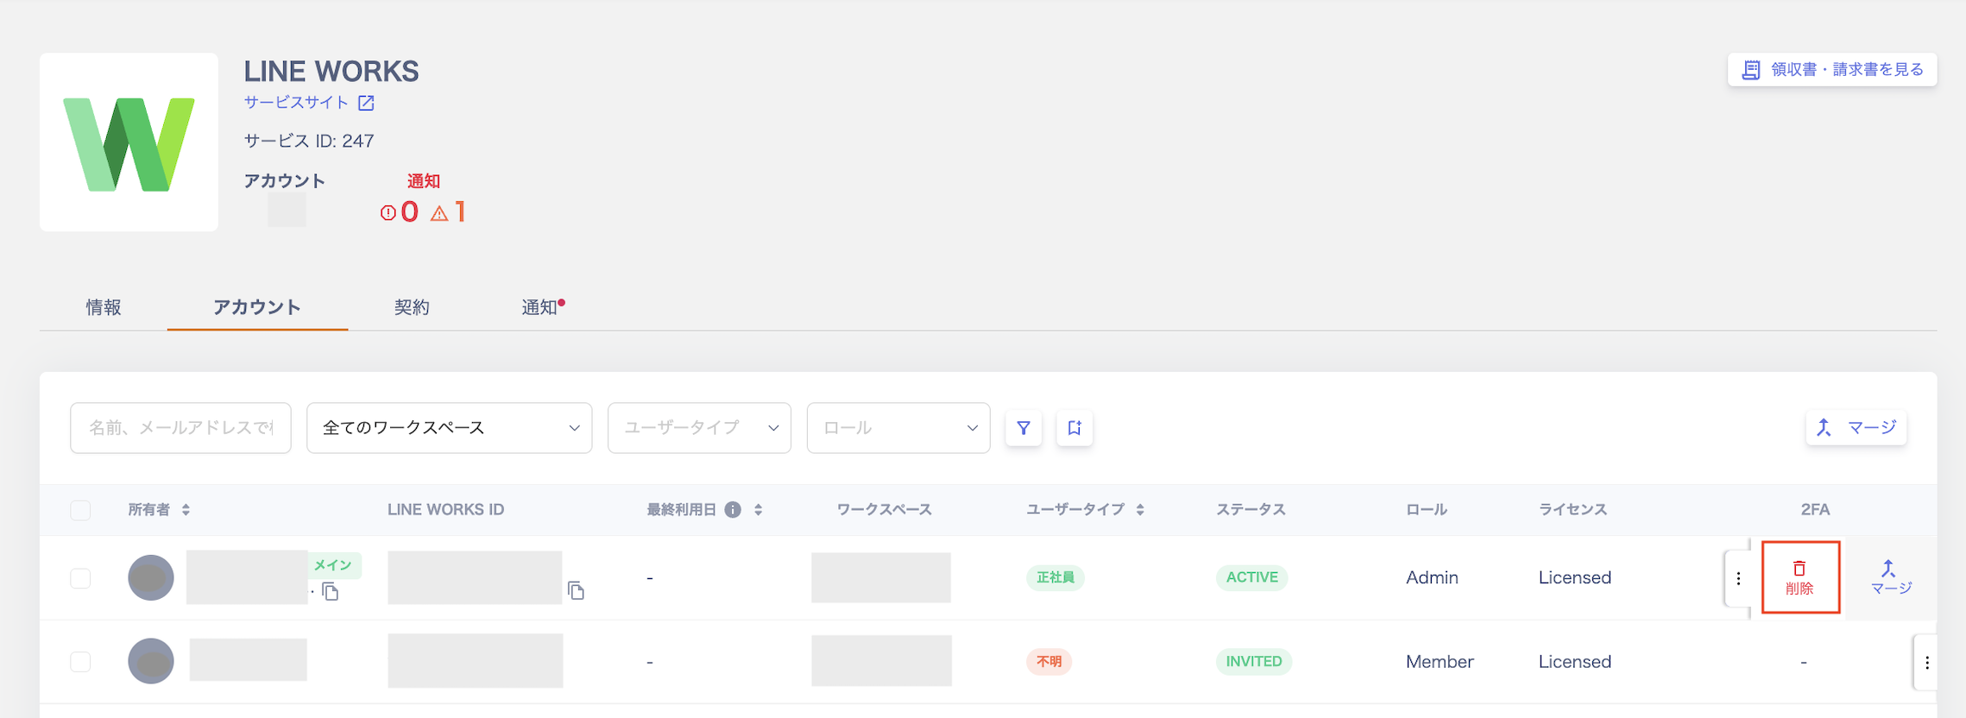The height and width of the screenshot is (718, 1966).
Task: Click the ロール column header
Action: click(1427, 510)
